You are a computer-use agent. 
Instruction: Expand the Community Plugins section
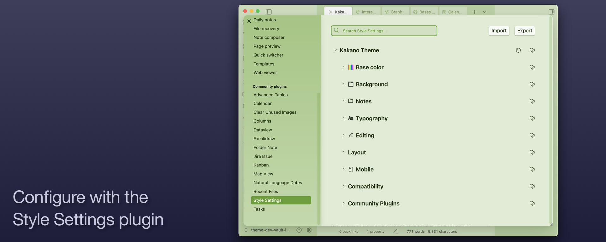pos(343,204)
